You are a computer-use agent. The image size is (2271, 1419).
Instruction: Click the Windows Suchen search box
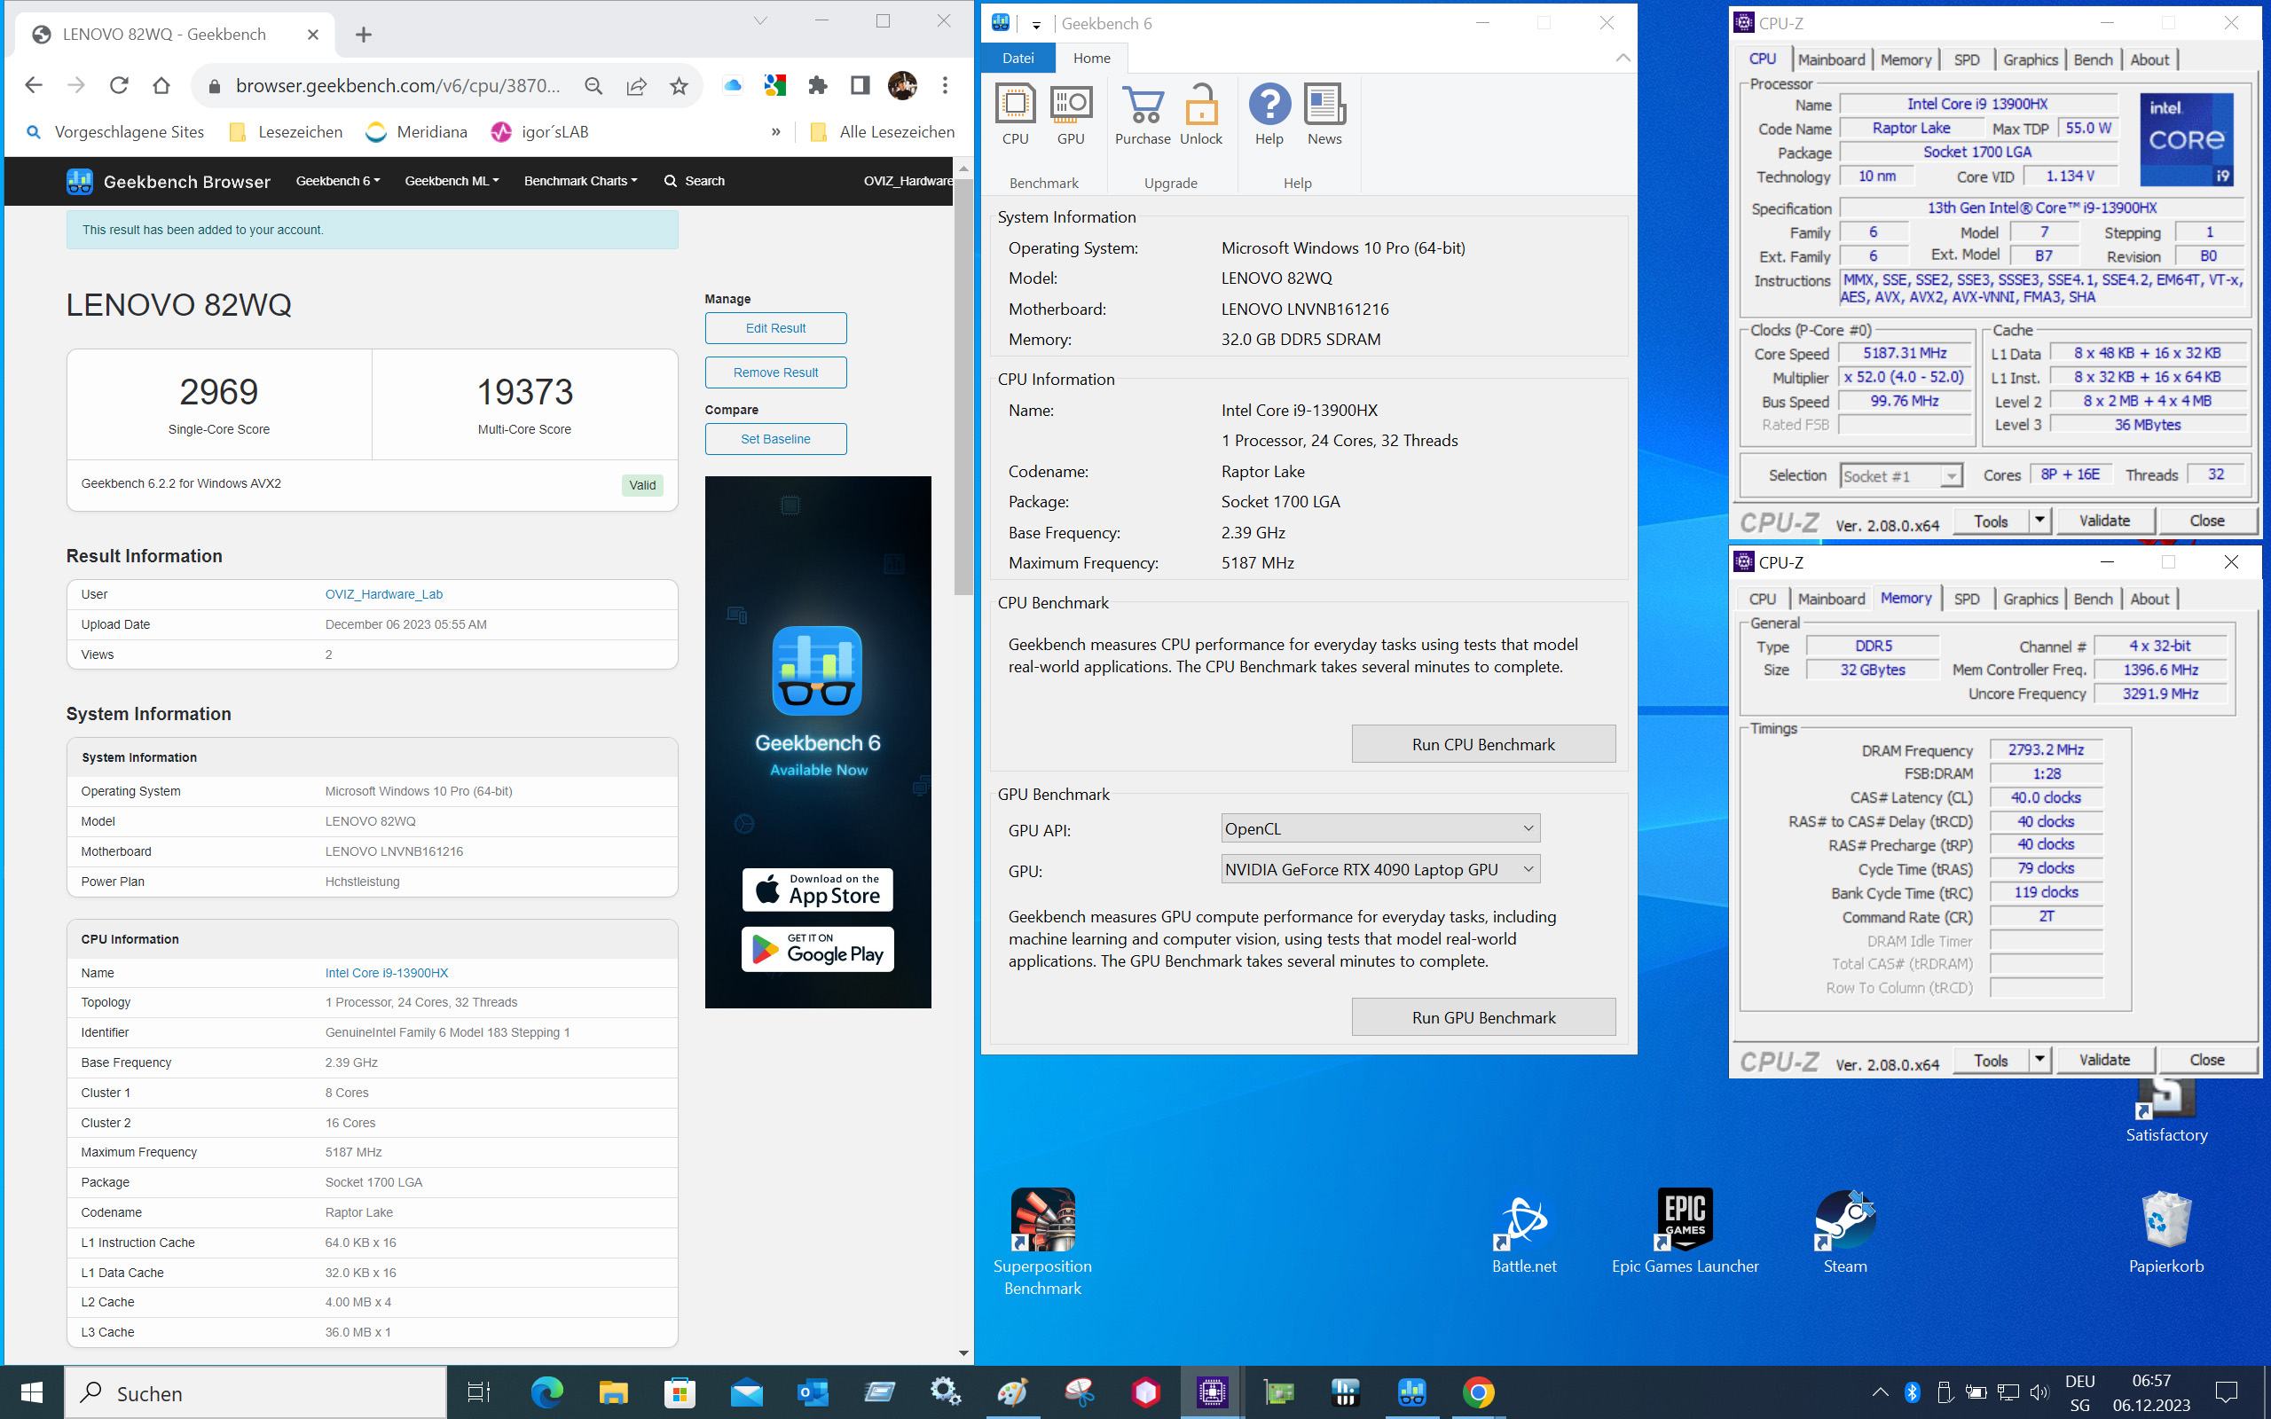(x=255, y=1392)
